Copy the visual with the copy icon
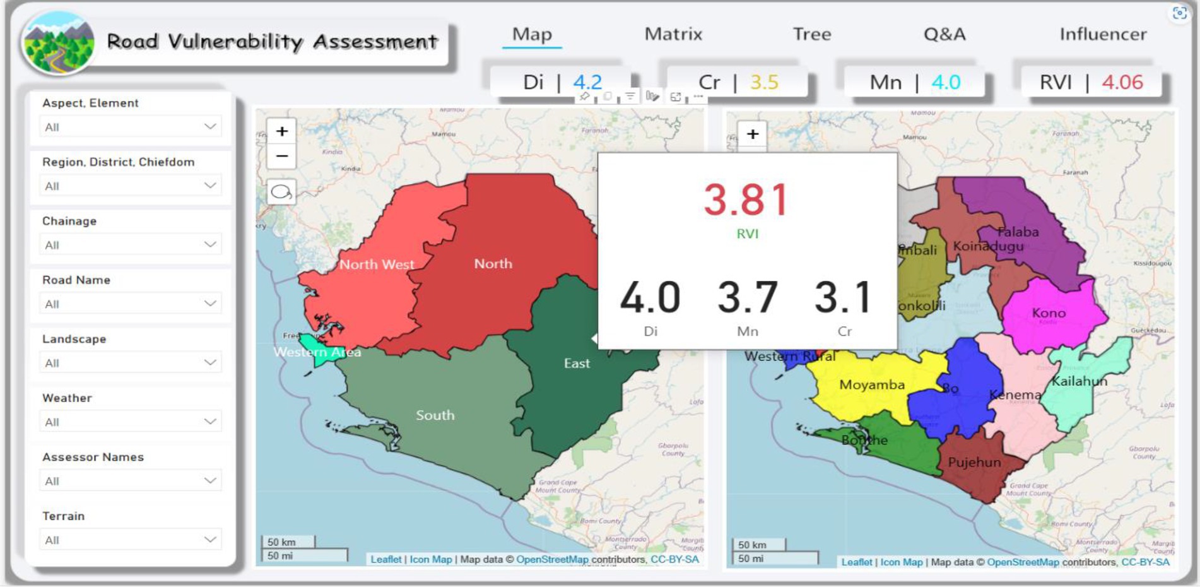The image size is (1200, 587). pos(608,97)
